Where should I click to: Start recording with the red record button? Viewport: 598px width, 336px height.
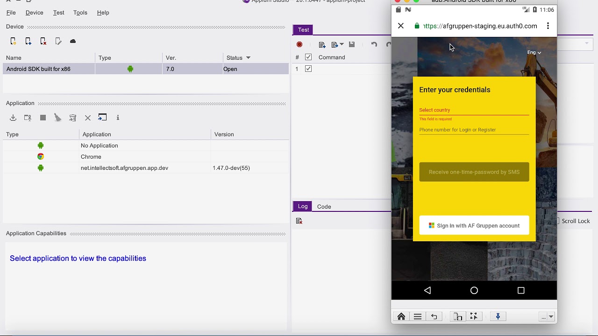[x=299, y=44]
